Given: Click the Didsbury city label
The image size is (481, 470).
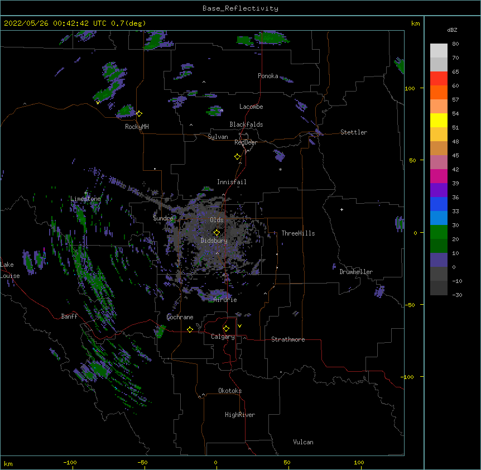Looking at the screenshot, I should [x=214, y=241].
